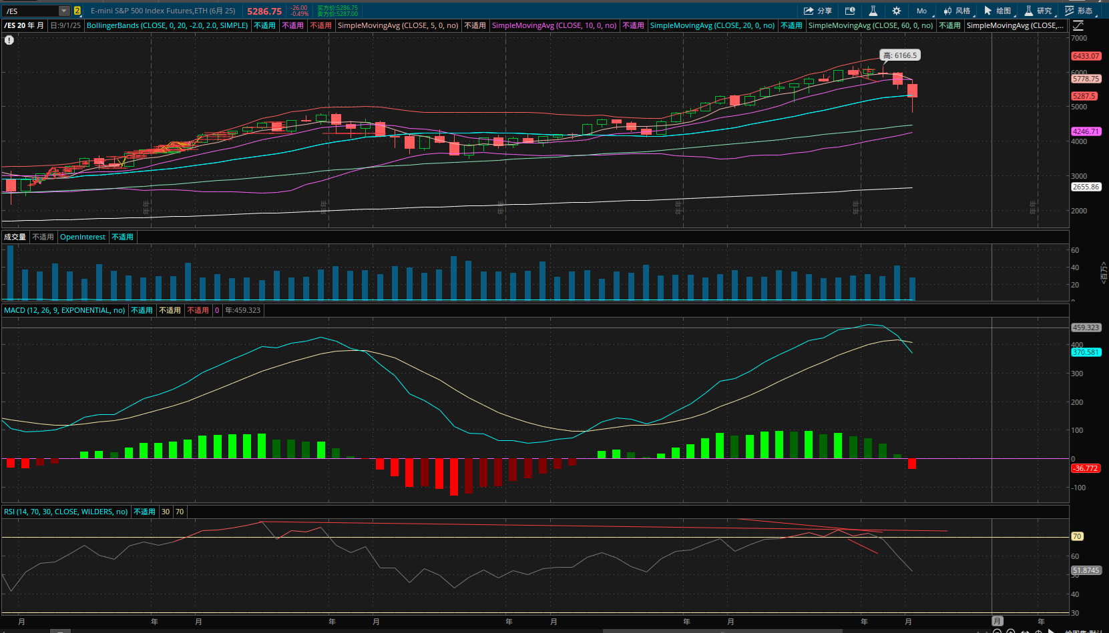Open the Studies (研究) menu
Image resolution: width=1109 pixels, height=633 pixels.
click(1038, 11)
